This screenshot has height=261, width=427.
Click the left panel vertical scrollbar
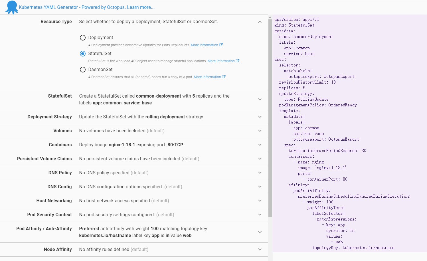[270, 114]
